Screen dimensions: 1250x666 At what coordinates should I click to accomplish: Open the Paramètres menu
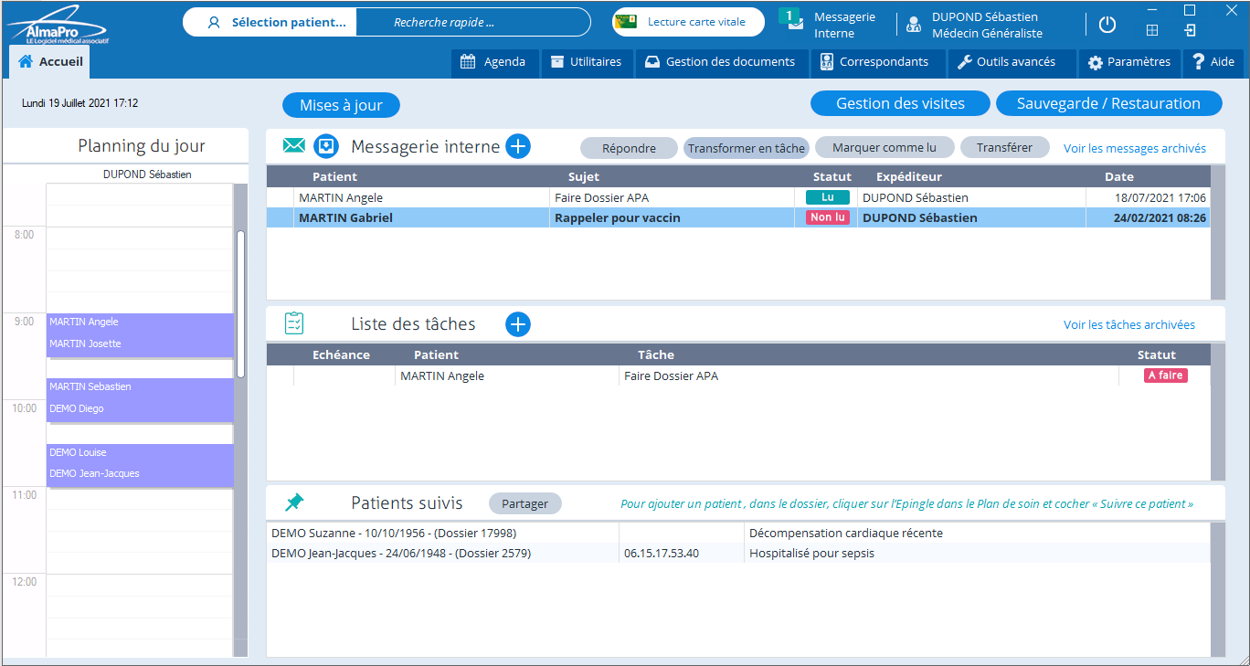click(1129, 62)
